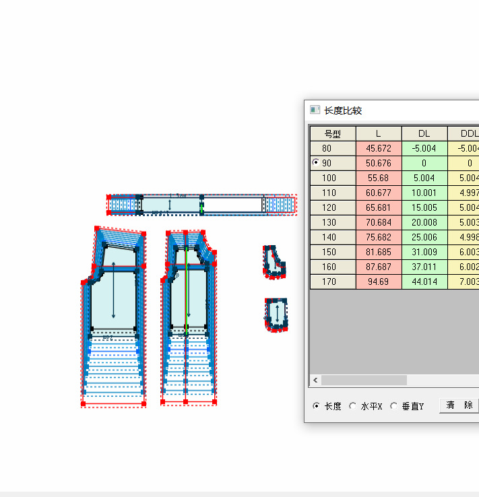
Task: Click the 清除 button
Action: 459,405
